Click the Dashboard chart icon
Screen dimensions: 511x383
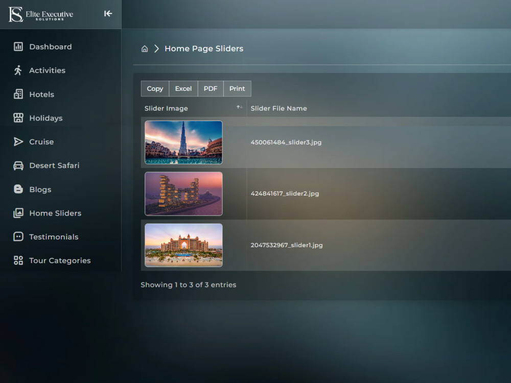coord(18,46)
